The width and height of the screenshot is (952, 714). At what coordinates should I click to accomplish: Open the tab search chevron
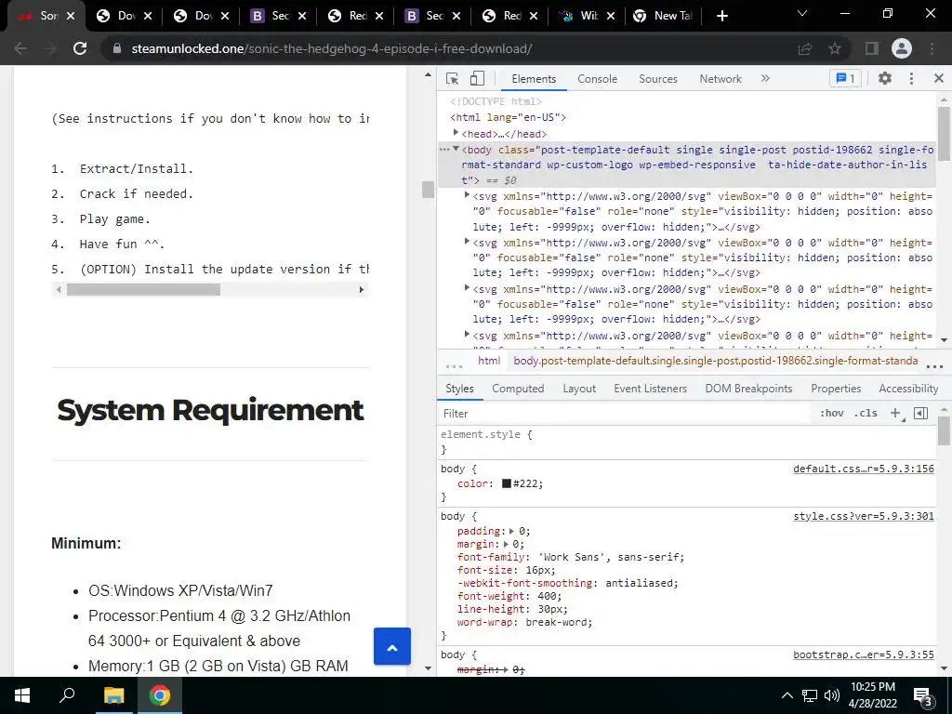point(802,13)
